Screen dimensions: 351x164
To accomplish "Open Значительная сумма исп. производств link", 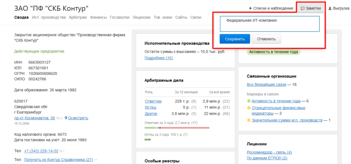I will [287, 120].
